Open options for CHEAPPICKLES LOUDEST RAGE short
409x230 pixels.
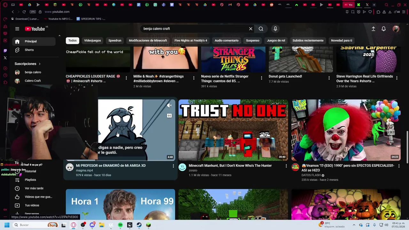126,78
